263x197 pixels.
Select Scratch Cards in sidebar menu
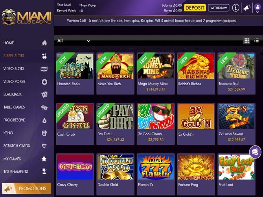[17, 146]
